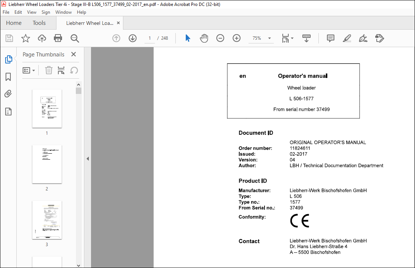Open Page Thumbnails pane icon
Image resolution: width=415 pixels, height=268 pixels.
point(9,59)
